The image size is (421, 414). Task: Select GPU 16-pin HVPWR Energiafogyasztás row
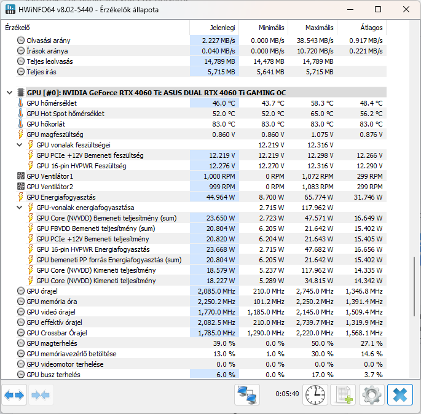(x=202, y=249)
